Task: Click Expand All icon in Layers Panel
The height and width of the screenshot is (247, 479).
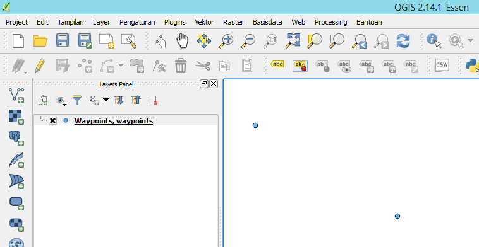Action: (x=119, y=100)
